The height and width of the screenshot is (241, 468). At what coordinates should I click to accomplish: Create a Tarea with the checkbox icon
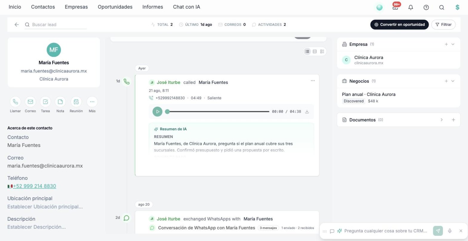pos(45,102)
